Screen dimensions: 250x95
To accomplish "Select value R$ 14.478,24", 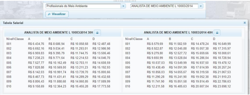I will (x=200, y=44).
